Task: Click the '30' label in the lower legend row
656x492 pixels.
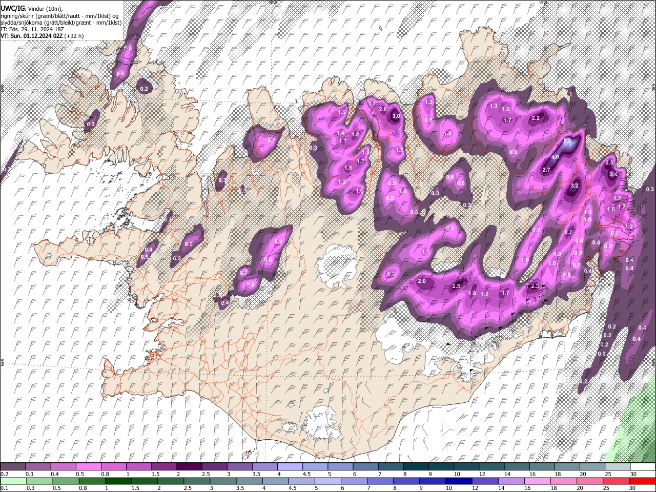Action: coord(631,488)
